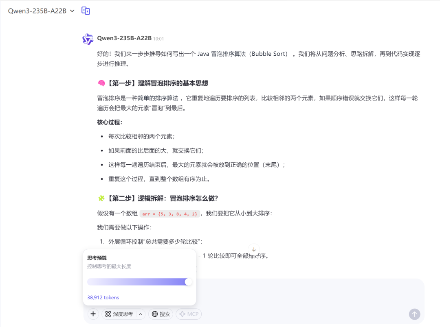This screenshot has width=440, height=327.
Task: Click the 控制思考的最大长度 description text
Action: pos(109,266)
